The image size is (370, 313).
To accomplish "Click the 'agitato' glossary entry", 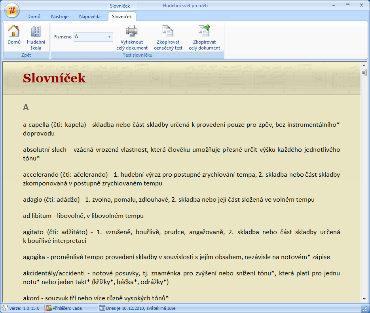I will 182,236.
